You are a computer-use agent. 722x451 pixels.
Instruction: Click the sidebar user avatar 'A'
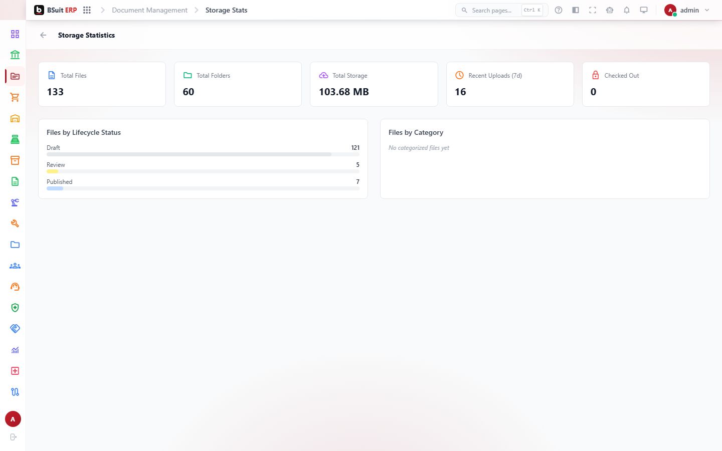(x=13, y=419)
